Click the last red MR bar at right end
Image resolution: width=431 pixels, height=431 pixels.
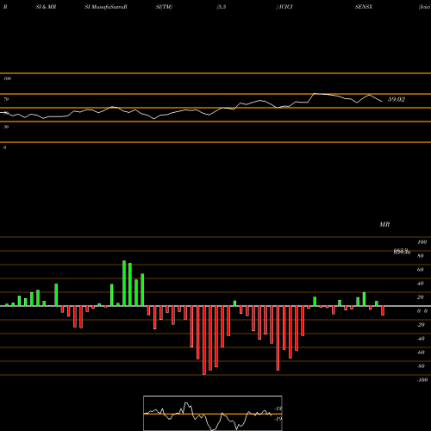click(383, 310)
